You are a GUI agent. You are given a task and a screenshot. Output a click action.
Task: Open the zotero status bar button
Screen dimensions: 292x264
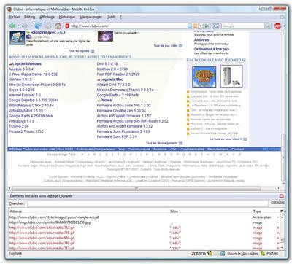tap(199, 253)
